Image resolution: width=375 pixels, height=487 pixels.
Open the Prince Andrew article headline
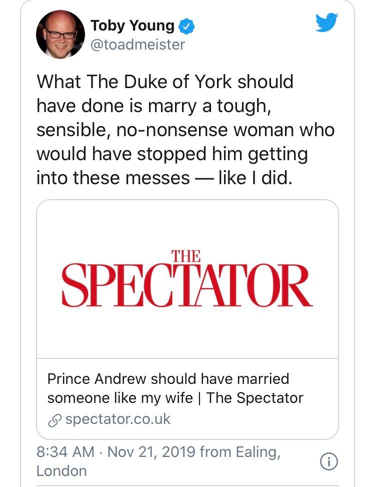168,379
